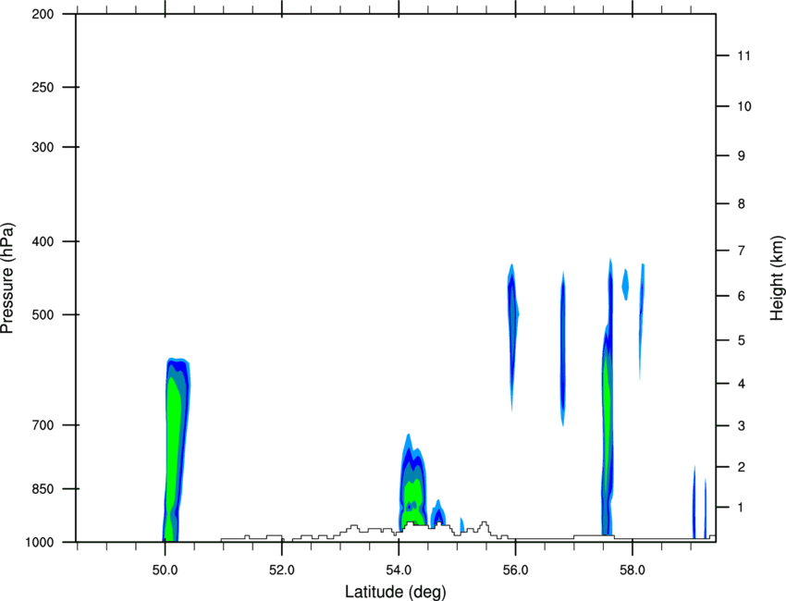Click pressure tick label 700

point(43,425)
